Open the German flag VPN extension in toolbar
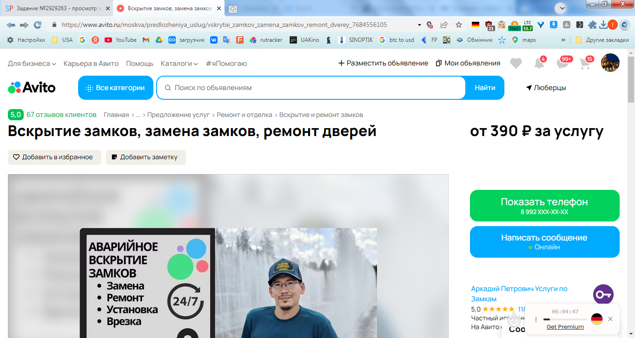Screen dimensions: 635x338 coord(475,25)
